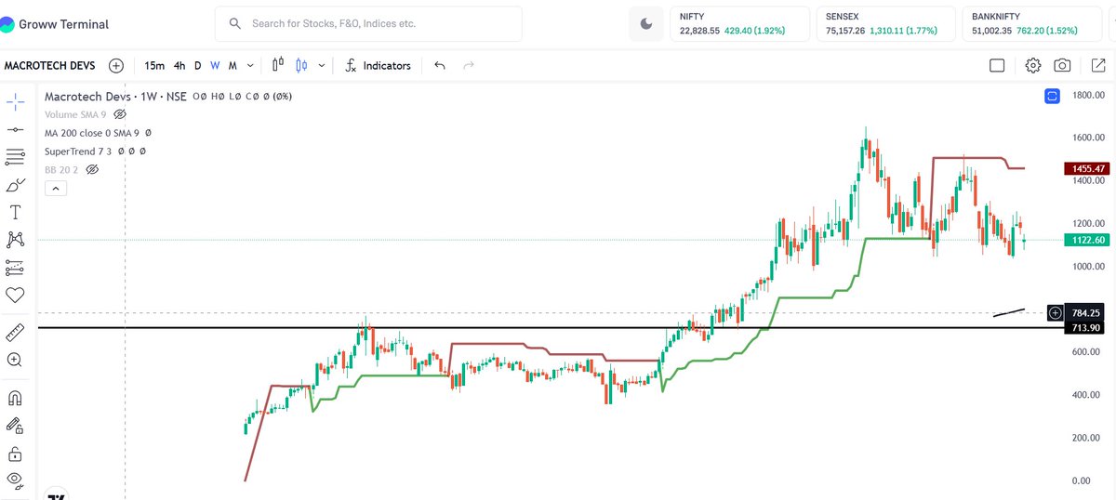
Task: Expand the timeframe dropdown arrow
Action: click(x=250, y=66)
